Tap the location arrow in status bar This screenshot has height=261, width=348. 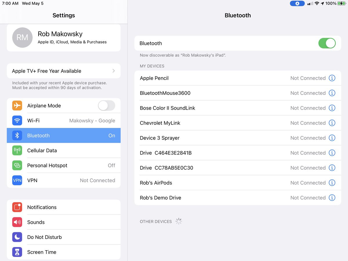click(x=322, y=3)
